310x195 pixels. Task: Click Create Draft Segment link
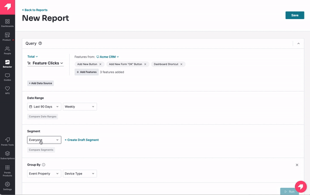(x=82, y=140)
